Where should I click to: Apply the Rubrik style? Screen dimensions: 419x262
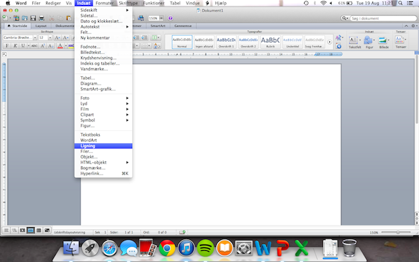[270, 42]
